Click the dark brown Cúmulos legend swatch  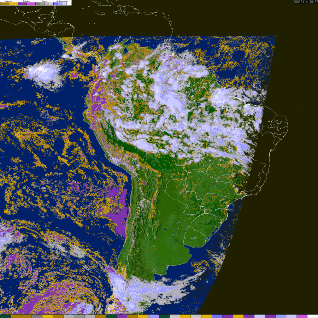pos(5,4)
